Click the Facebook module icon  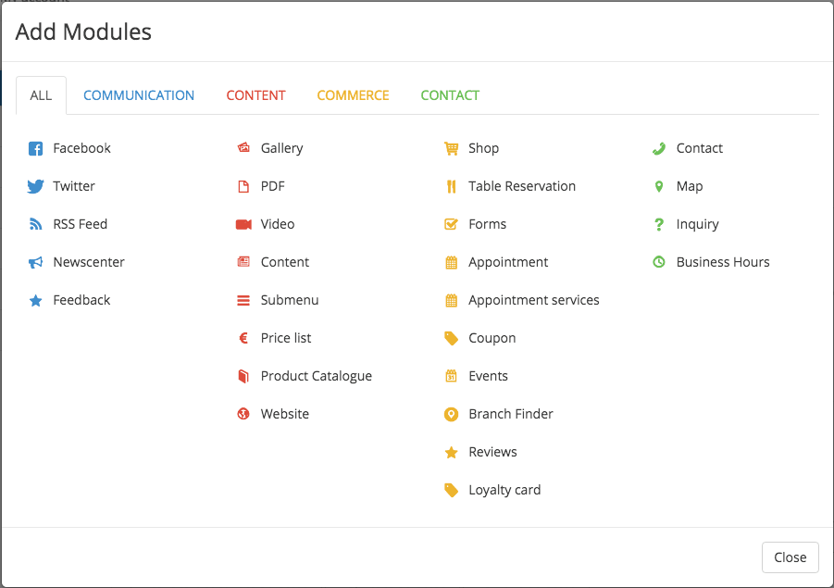35,148
